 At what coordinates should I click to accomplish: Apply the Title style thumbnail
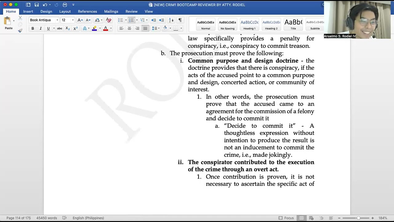pos(293,24)
